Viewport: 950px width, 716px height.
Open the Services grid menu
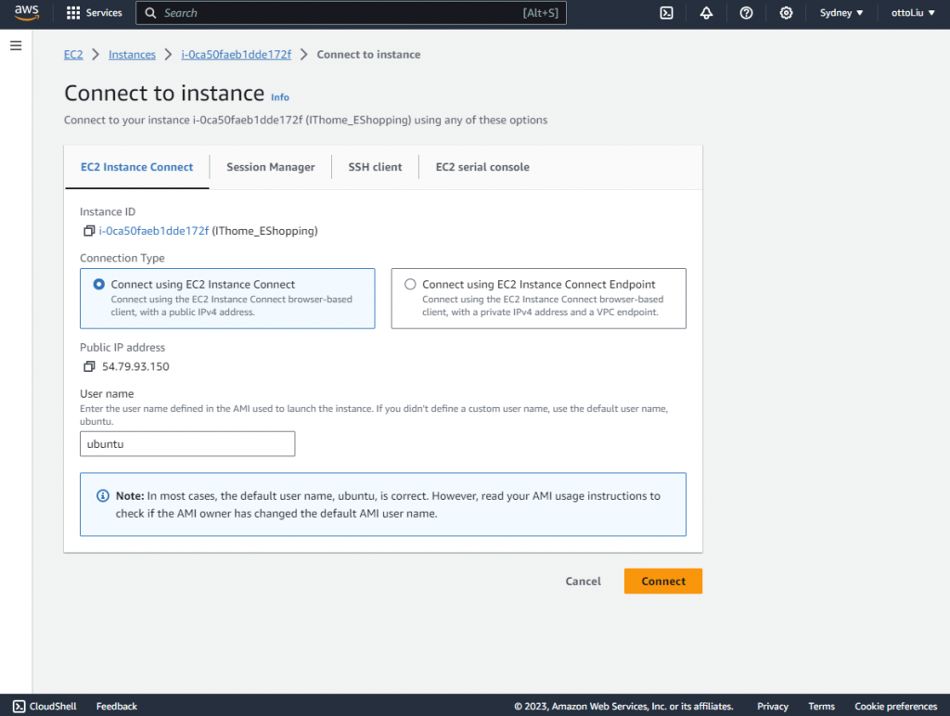(x=94, y=13)
